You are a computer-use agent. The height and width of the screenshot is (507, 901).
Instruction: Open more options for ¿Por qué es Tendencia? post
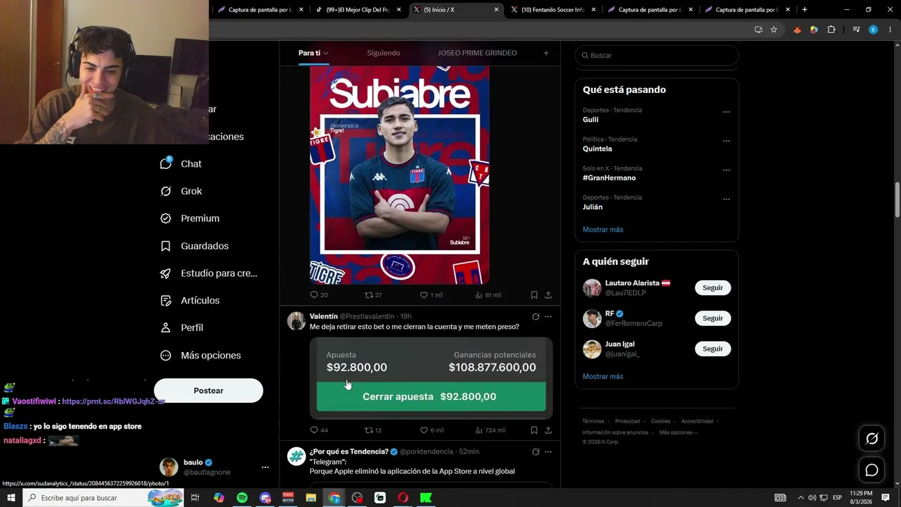tap(548, 451)
